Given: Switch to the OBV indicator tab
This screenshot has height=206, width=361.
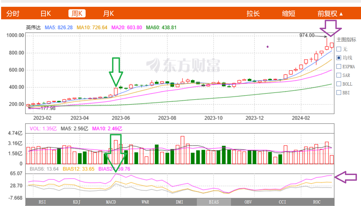Looking at the screenshot, I should 248,202.
